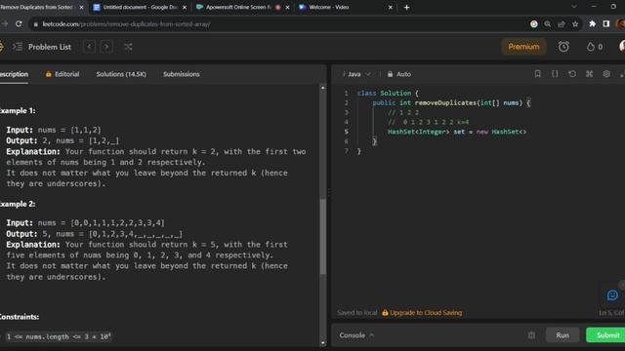Click Example 2 input nums text
Viewport: 625px width, 351px height.
coord(86,223)
